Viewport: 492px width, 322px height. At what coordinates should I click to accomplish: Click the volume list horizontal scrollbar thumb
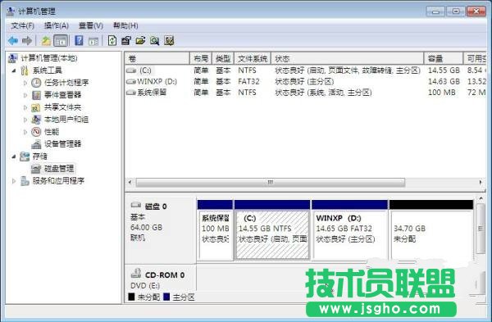[270, 182]
